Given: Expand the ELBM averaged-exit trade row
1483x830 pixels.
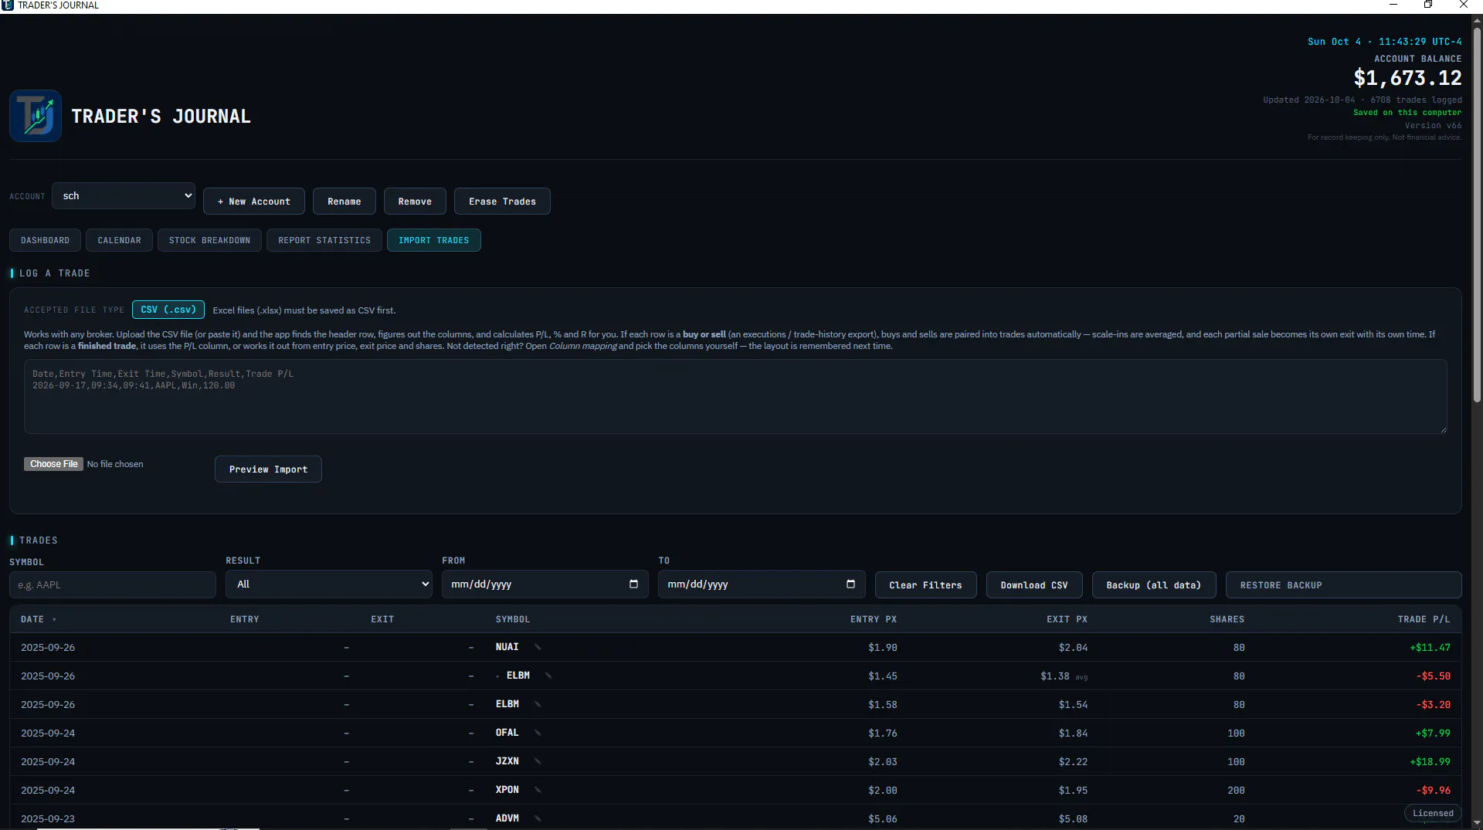Looking at the screenshot, I should point(497,676).
